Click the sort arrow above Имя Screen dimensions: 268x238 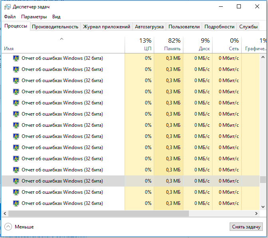click(x=62, y=39)
